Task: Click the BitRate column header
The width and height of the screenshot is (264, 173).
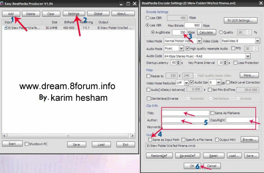Action: click(x=69, y=22)
